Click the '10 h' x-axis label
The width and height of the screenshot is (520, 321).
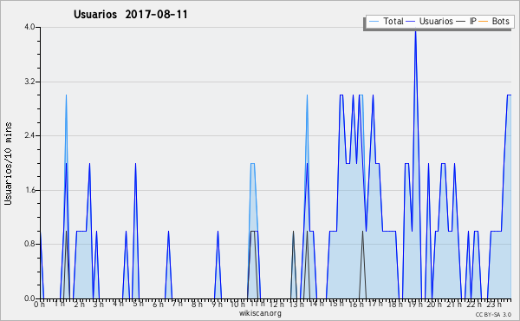click(x=237, y=304)
